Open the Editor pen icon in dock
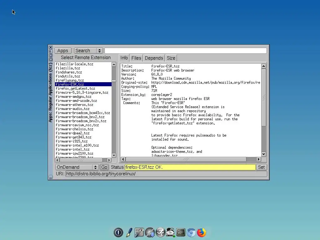This screenshot has width=320, height=240. pyautogui.click(x=129, y=232)
